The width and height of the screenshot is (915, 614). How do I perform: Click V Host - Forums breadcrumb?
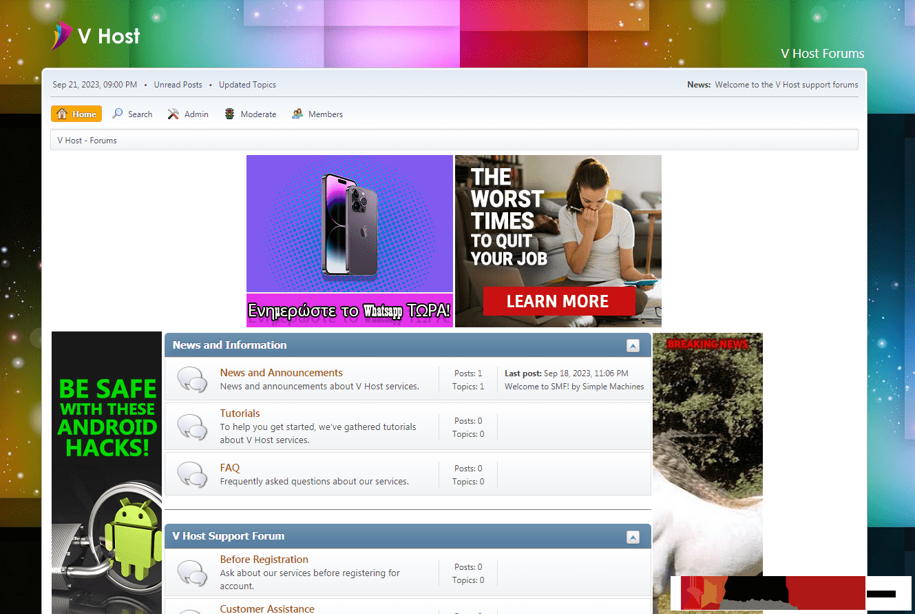(87, 141)
